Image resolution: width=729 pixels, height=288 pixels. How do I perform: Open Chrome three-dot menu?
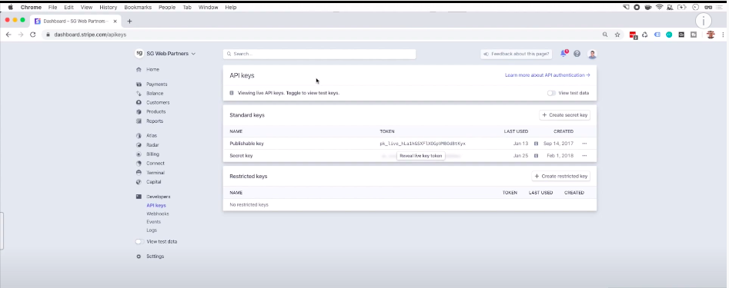pos(723,35)
